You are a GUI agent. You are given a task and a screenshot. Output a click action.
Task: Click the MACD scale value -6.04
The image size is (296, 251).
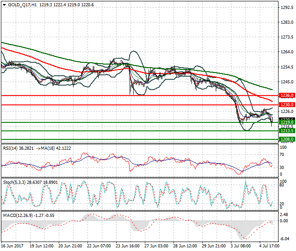click(x=284, y=239)
